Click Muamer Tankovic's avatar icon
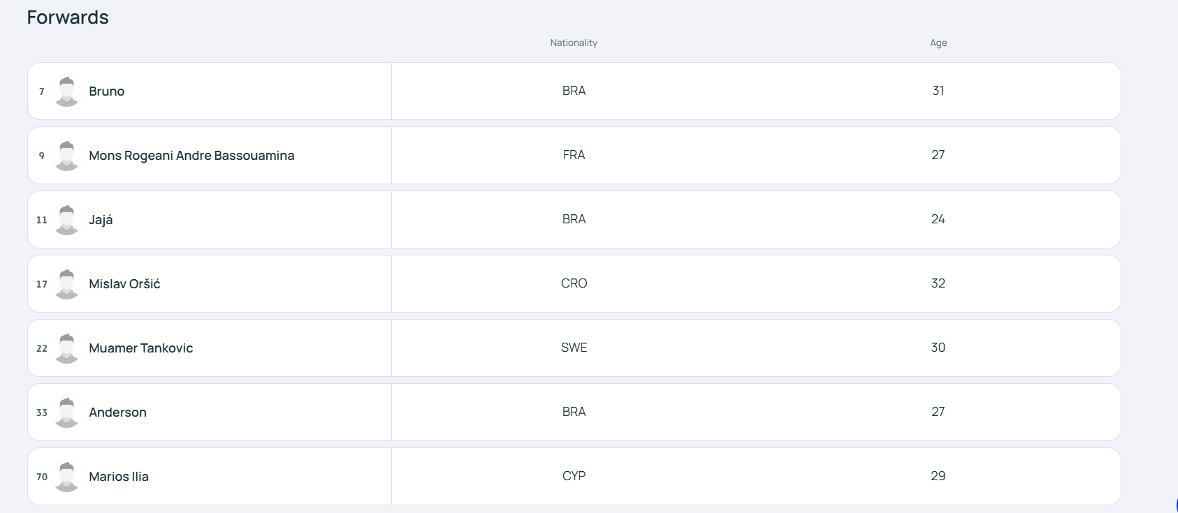Screen dimensions: 1178x513 click(x=67, y=348)
